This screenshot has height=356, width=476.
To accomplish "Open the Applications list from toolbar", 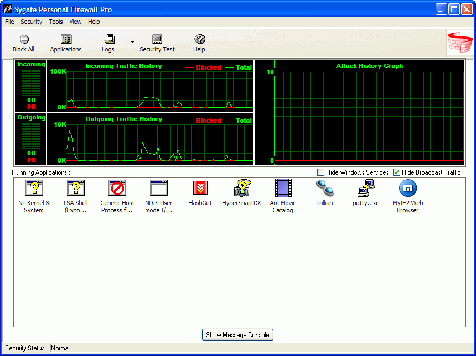I will (66, 43).
